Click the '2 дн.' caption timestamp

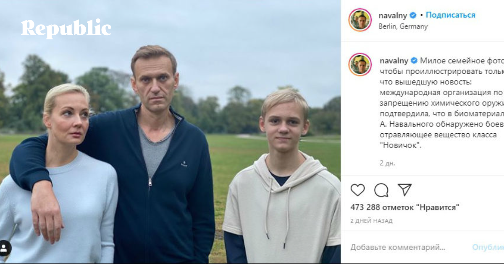tap(387, 163)
